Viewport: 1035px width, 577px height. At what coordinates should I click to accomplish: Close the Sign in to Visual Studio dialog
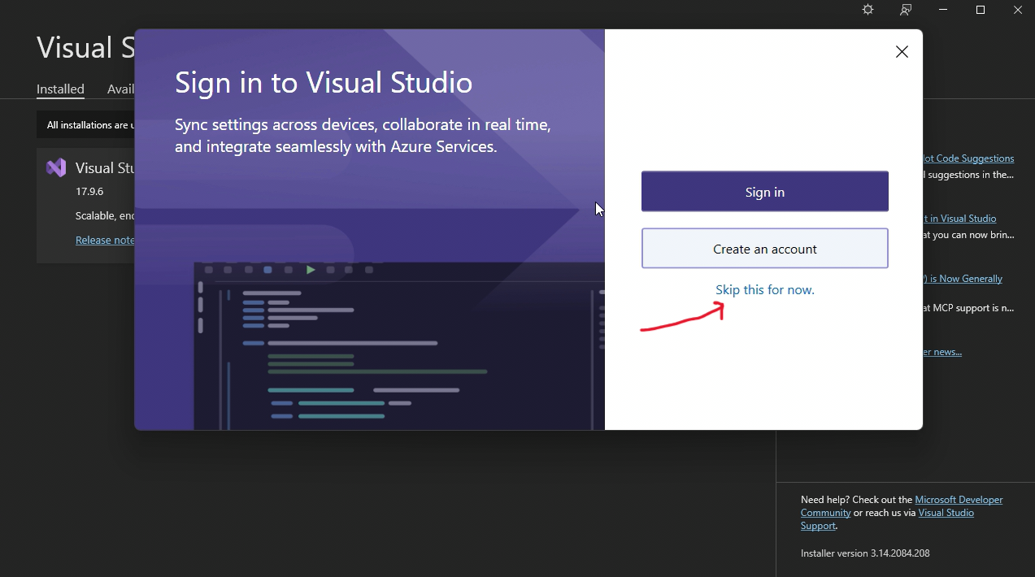click(x=902, y=52)
